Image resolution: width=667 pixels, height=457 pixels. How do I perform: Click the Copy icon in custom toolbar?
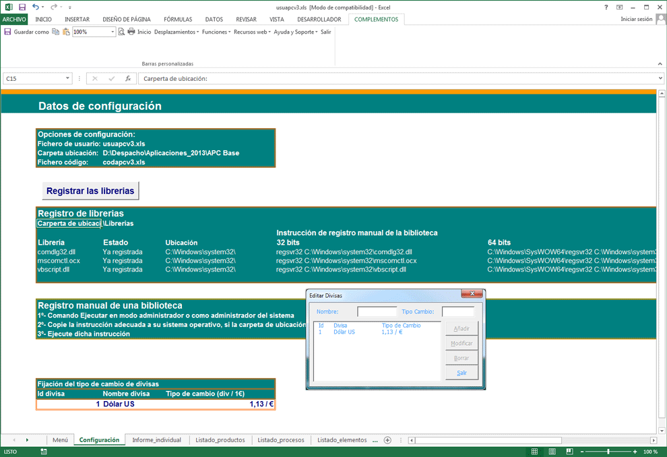[x=56, y=32]
